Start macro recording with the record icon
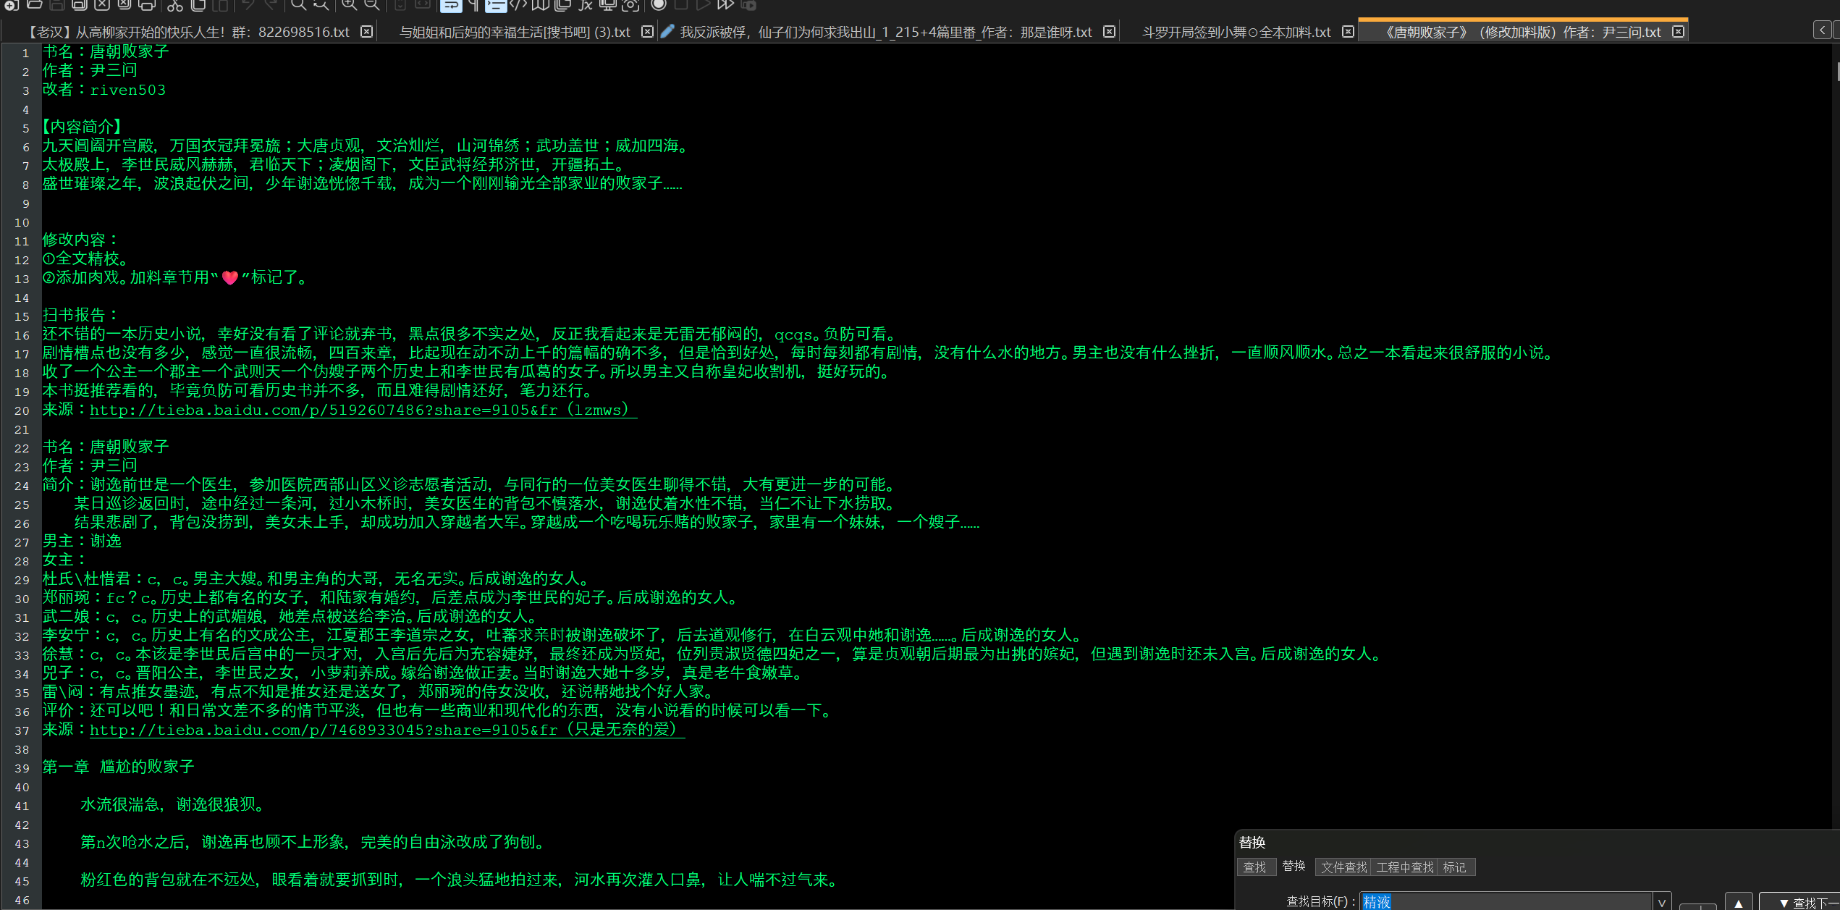Image resolution: width=1840 pixels, height=910 pixels. pyautogui.click(x=659, y=5)
